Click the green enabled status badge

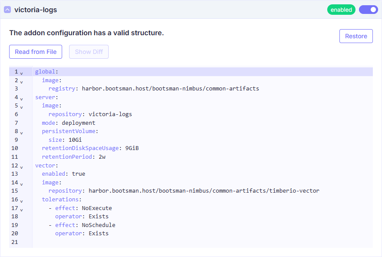(x=341, y=10)
